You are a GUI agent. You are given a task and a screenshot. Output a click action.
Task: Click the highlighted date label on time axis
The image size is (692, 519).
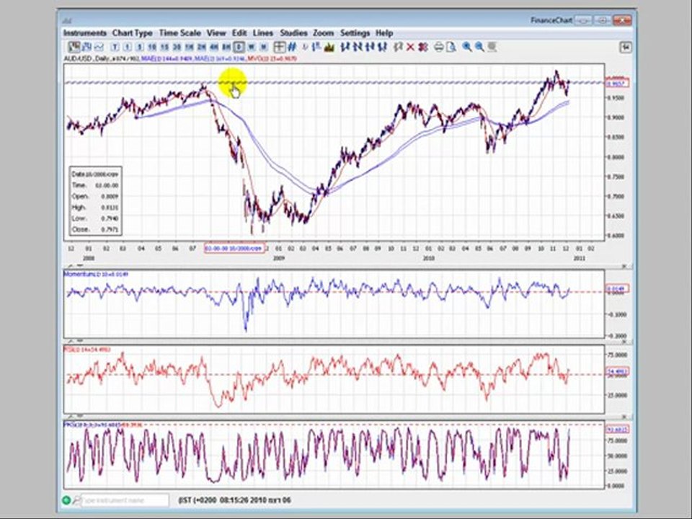click(x=234, y=249)
